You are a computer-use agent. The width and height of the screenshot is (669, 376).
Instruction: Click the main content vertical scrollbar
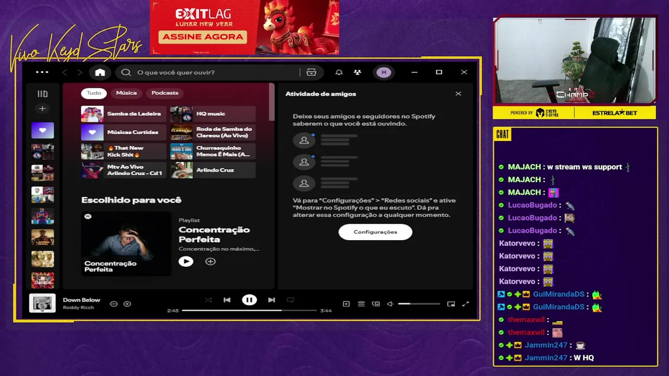[x=271, y=102]
